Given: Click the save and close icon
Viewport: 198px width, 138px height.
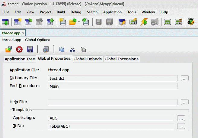Looking at the screenshot, I should click(x=8, y=49).
